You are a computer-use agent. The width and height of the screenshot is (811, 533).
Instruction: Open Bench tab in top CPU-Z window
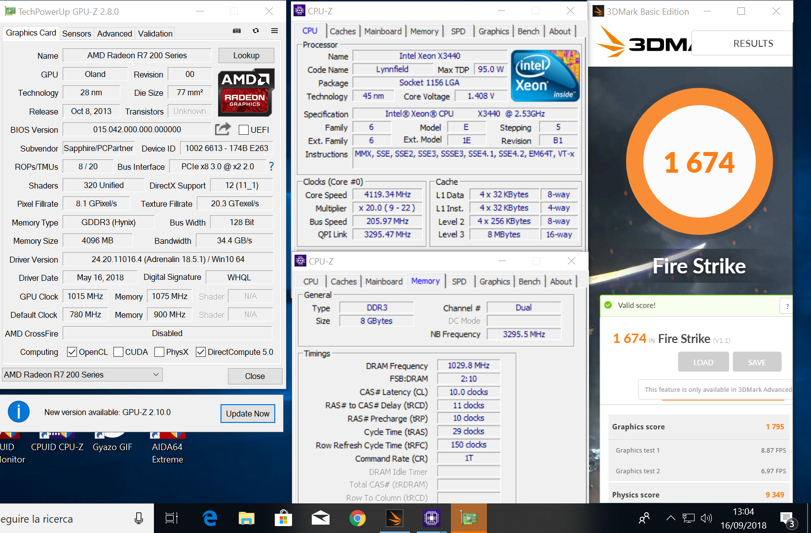528,31
